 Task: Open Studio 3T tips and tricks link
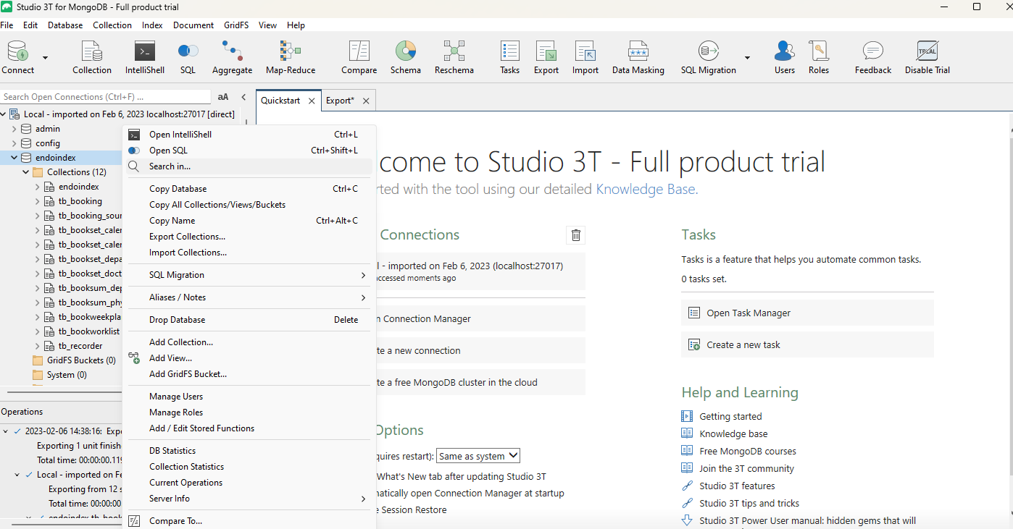coord(749,504)
